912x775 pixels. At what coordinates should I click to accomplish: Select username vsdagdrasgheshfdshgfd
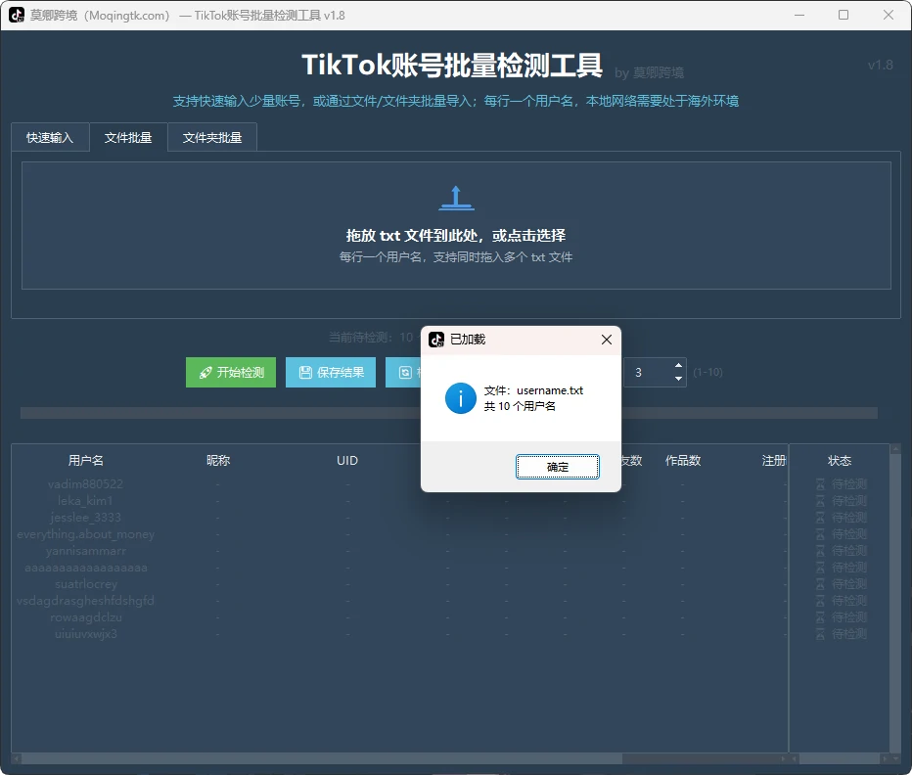tap(85, 601)
